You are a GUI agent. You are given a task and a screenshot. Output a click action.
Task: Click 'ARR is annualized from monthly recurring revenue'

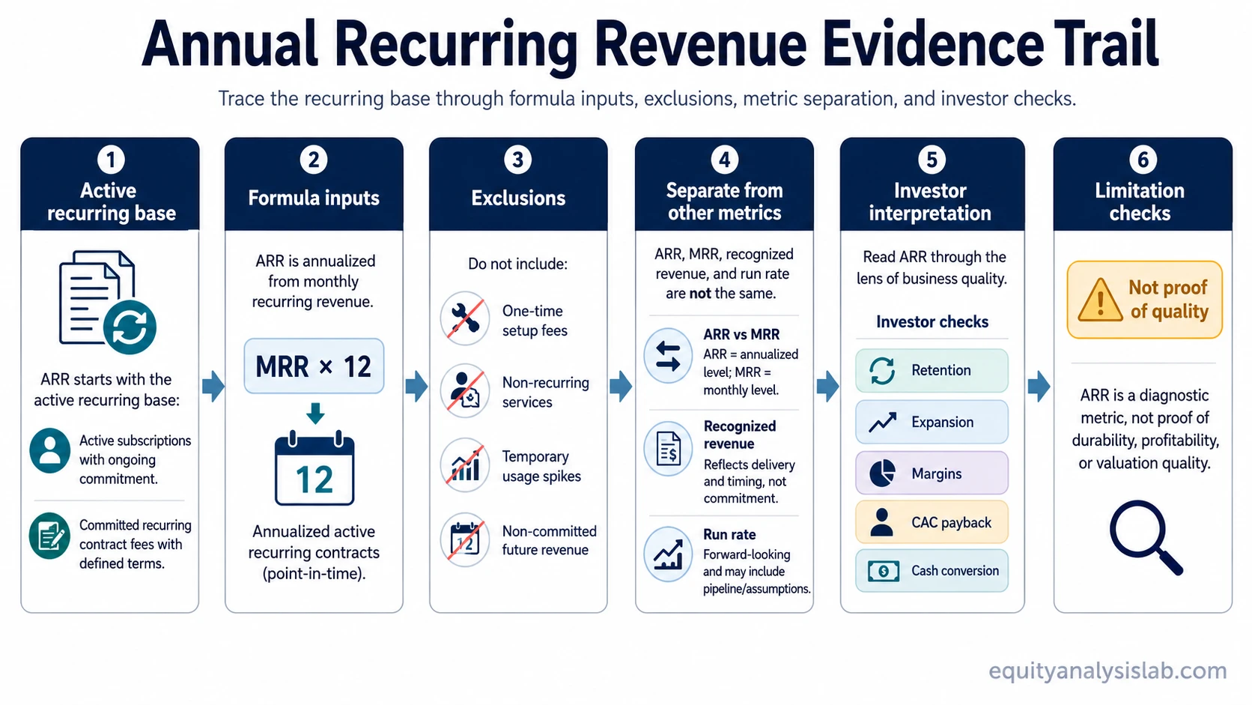pyautogui.click(x=314, y=281)
